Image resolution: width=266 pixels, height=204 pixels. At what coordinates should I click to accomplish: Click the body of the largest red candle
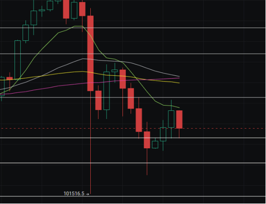(90, 53)
